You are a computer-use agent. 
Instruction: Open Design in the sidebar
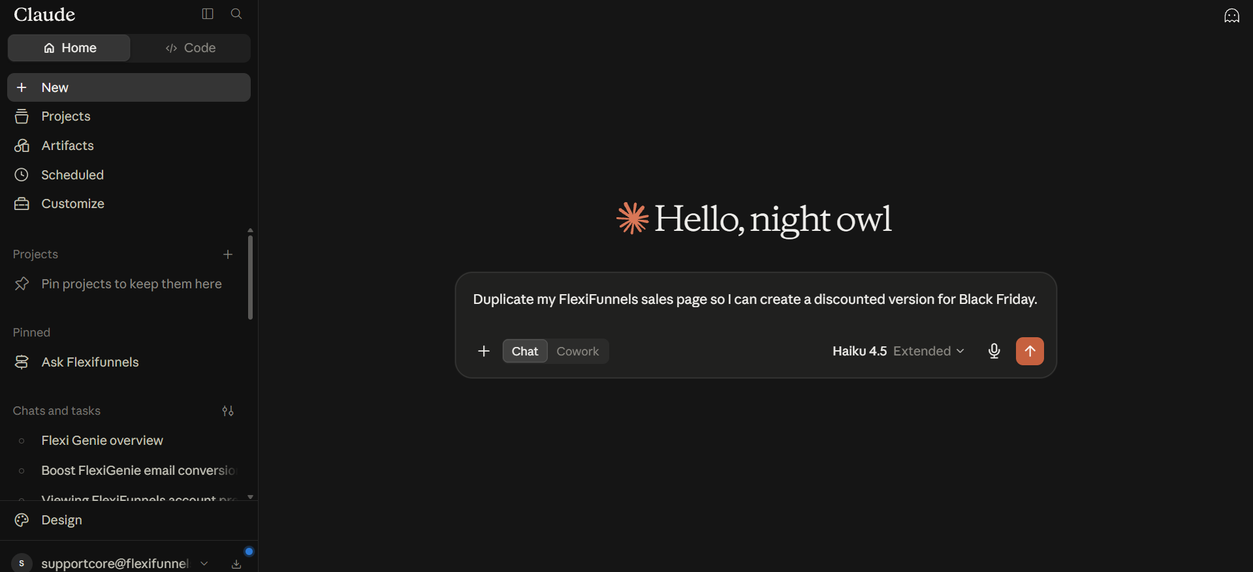click(x=129, y=520)
